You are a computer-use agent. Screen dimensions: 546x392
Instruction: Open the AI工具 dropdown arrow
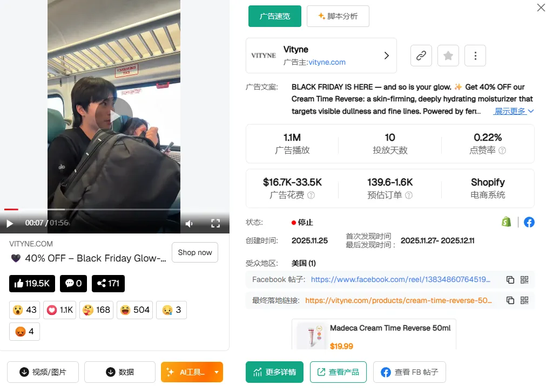point(216,372)
